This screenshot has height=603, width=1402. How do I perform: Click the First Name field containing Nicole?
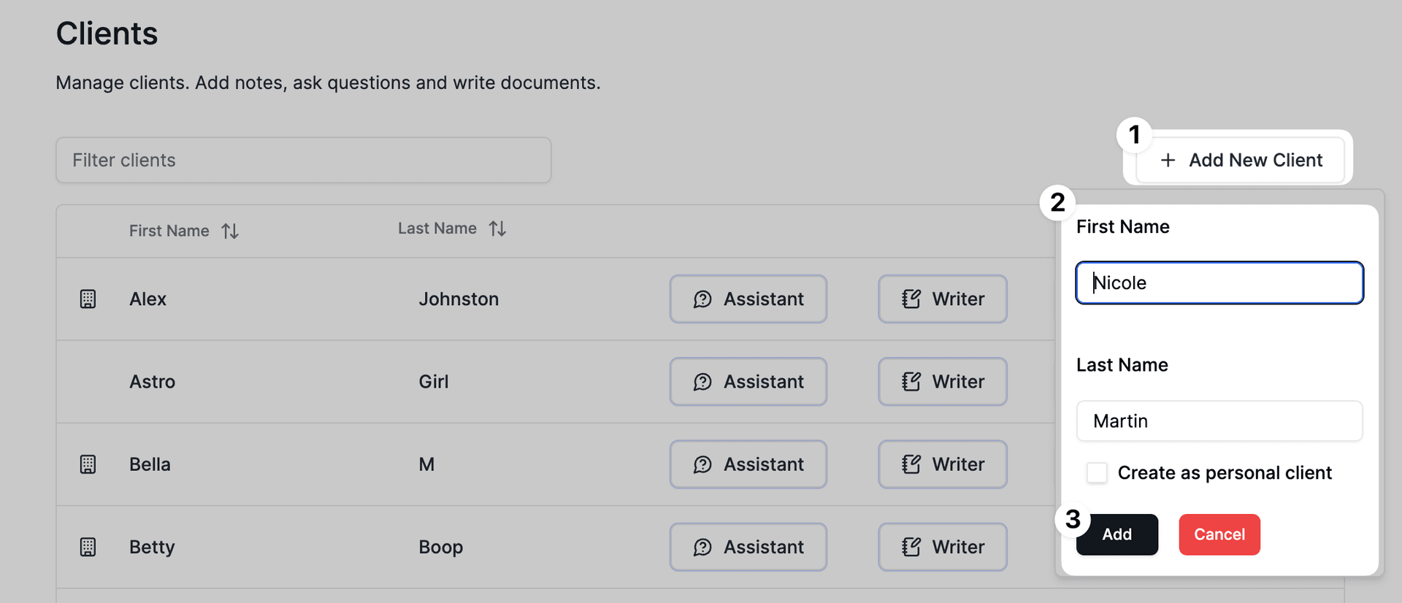[1219, 283]
